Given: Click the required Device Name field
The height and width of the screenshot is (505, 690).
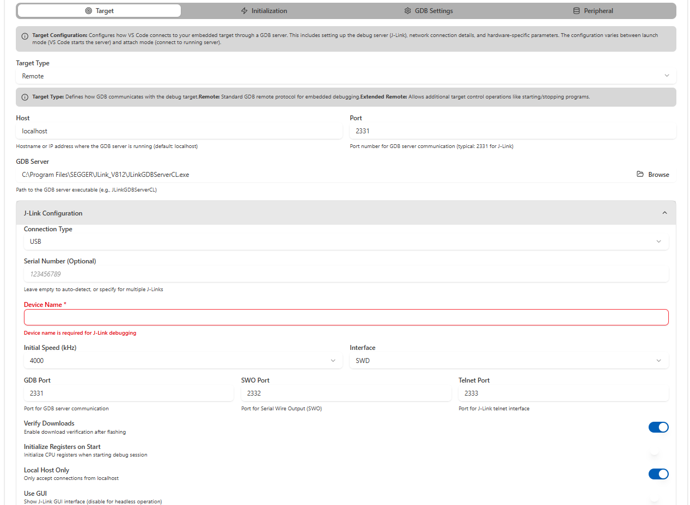Looking at the screenshot, I should pyautogui.click(x=346, y=318).
